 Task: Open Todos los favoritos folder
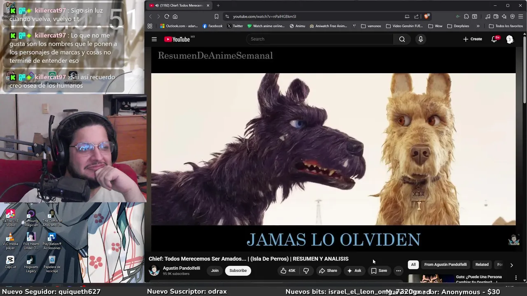pyautogui.click(x=506, y=26)
